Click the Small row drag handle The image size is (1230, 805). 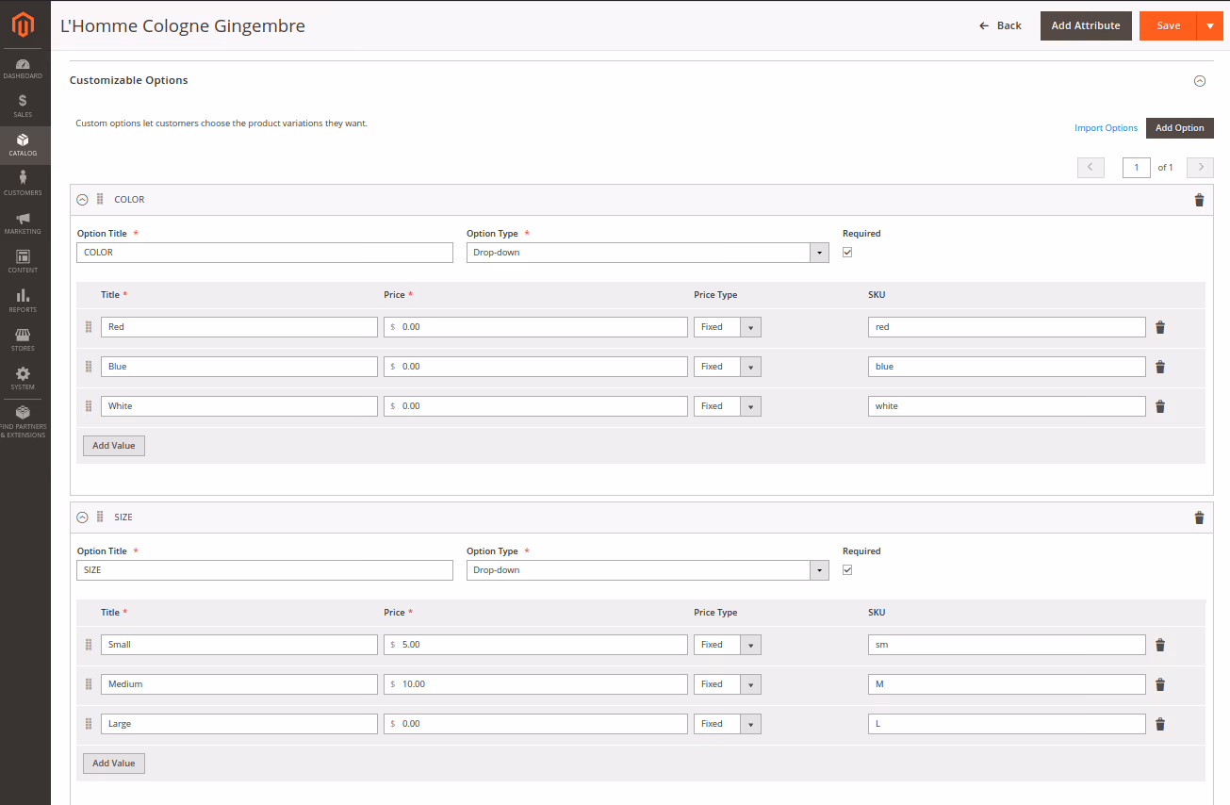(89, 645)
